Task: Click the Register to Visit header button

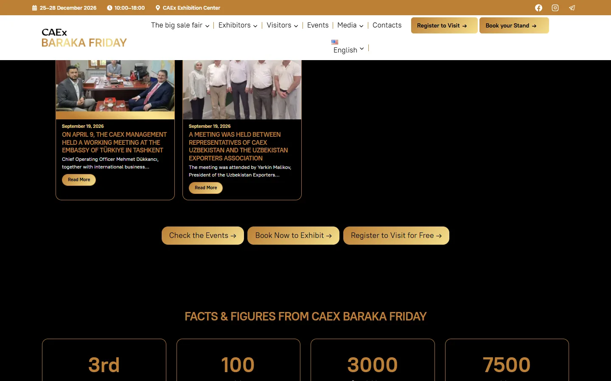Action: (444, 25)
